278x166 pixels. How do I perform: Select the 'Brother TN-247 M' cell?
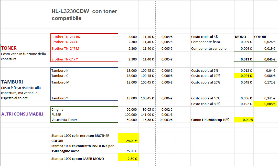(x=84, y=48)
